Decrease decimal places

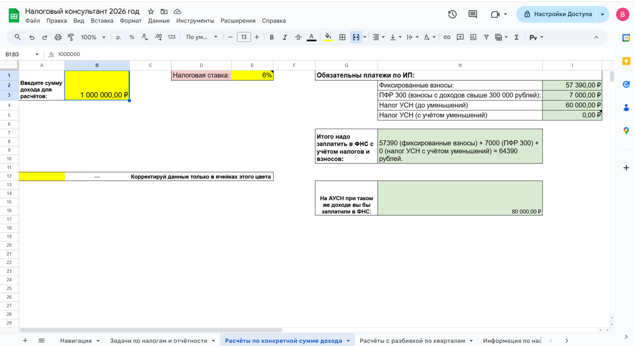point(144,37)
